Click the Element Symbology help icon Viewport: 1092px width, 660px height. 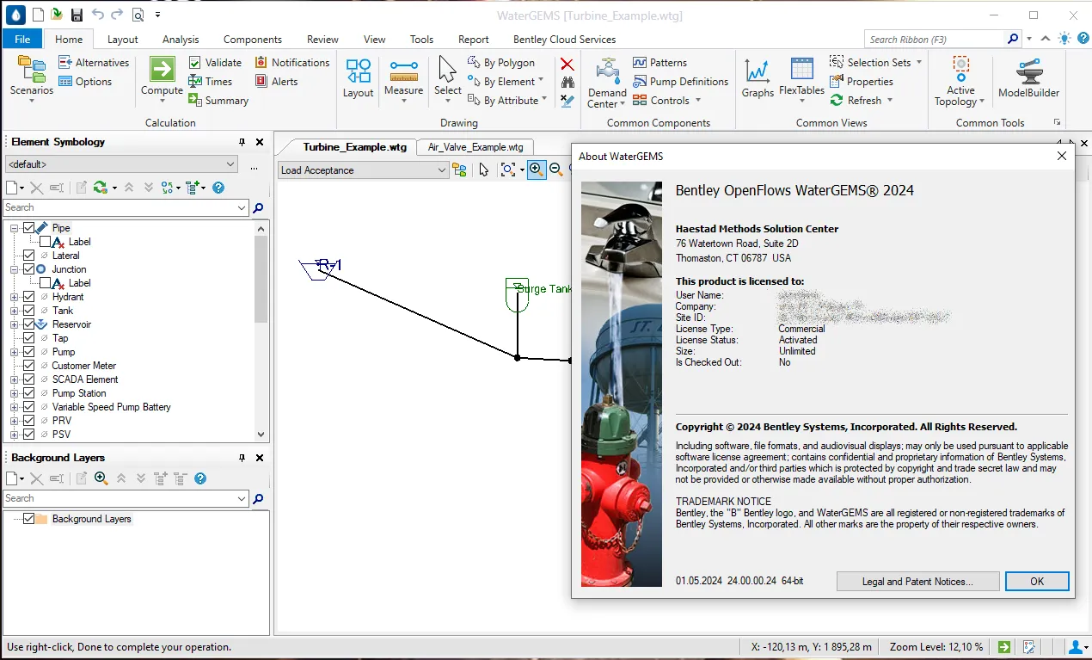pos(218,187)
